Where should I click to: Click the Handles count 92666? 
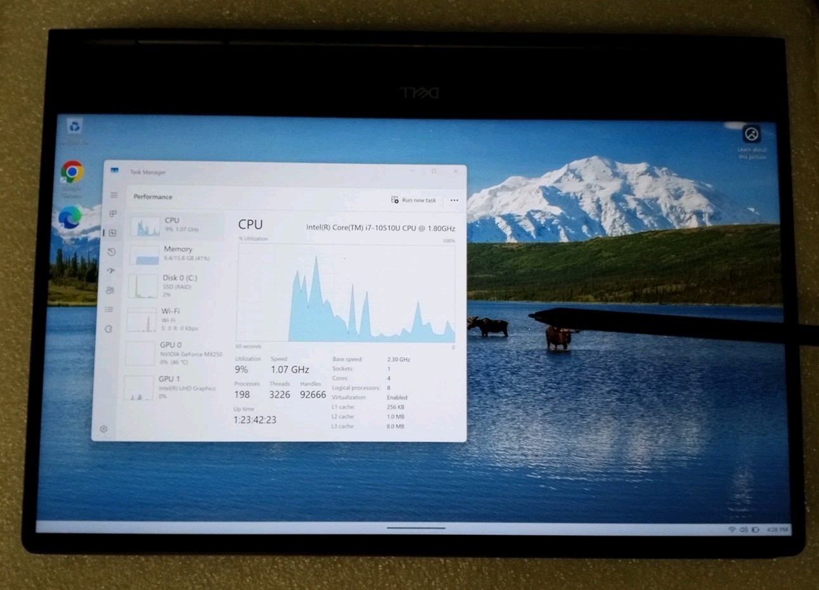click(x=313, y=394)
